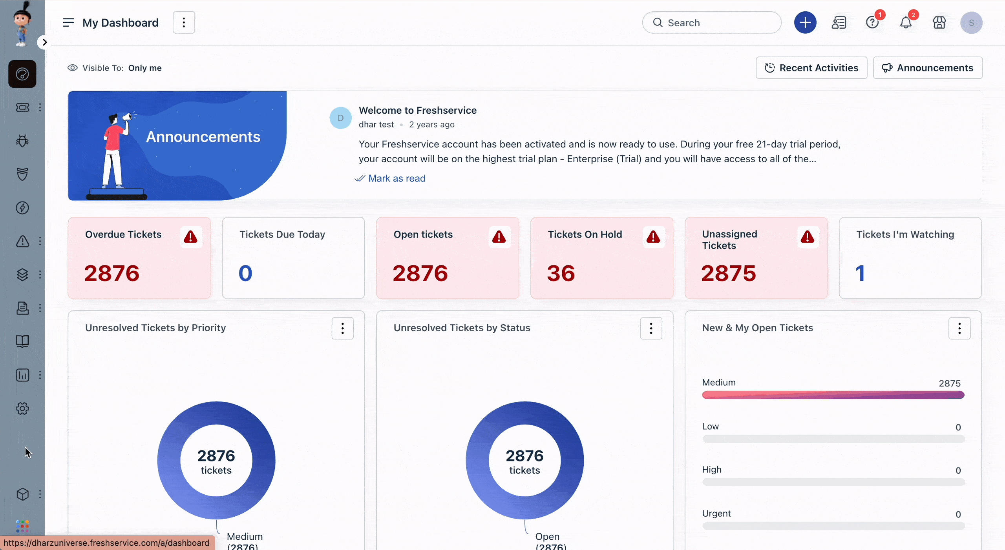
Task: Click the Mark as read link
Action: [390, 178]
